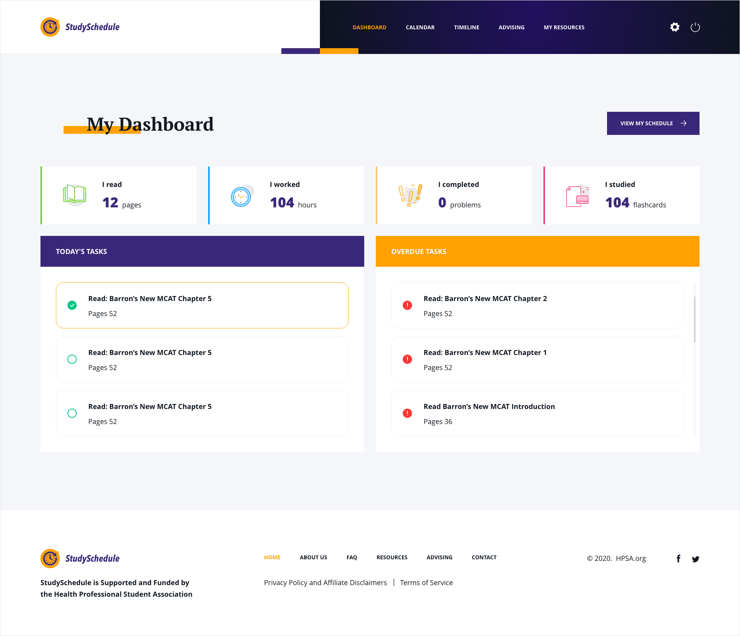
Task: Open the Facebook icon in footer
Action: (x=678, y=559)
